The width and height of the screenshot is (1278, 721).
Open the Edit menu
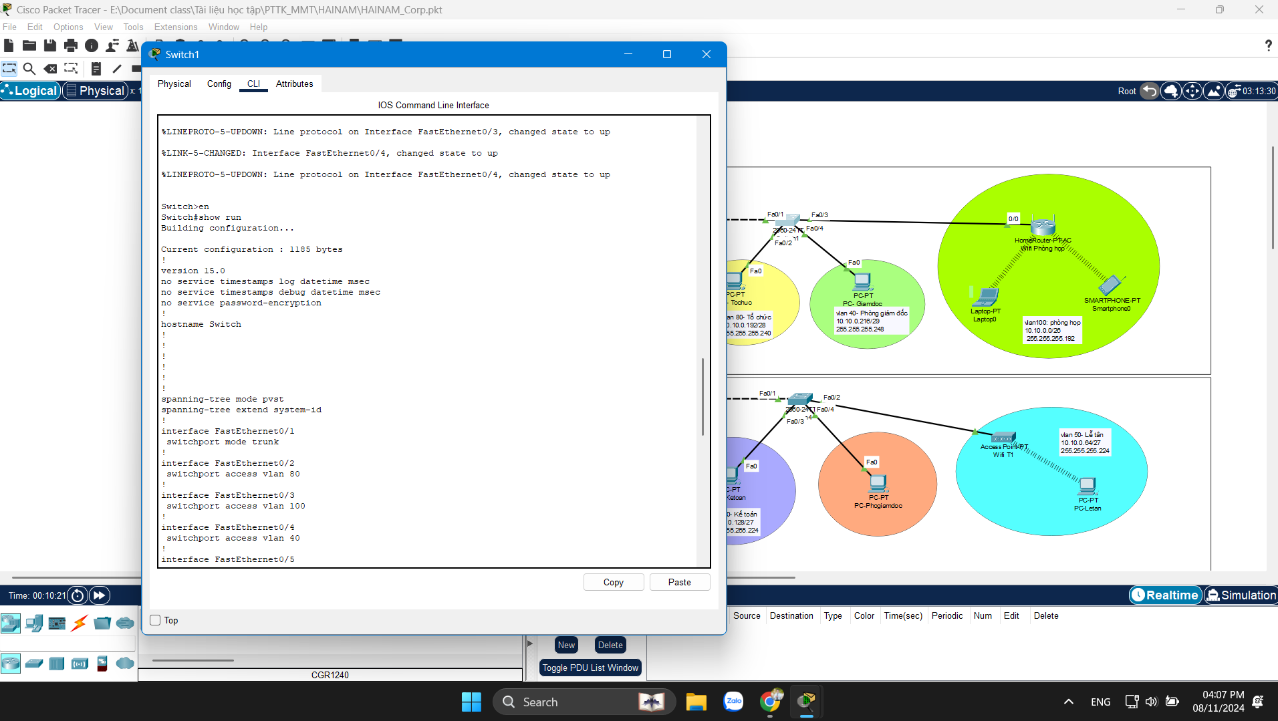tap(35, 27)
